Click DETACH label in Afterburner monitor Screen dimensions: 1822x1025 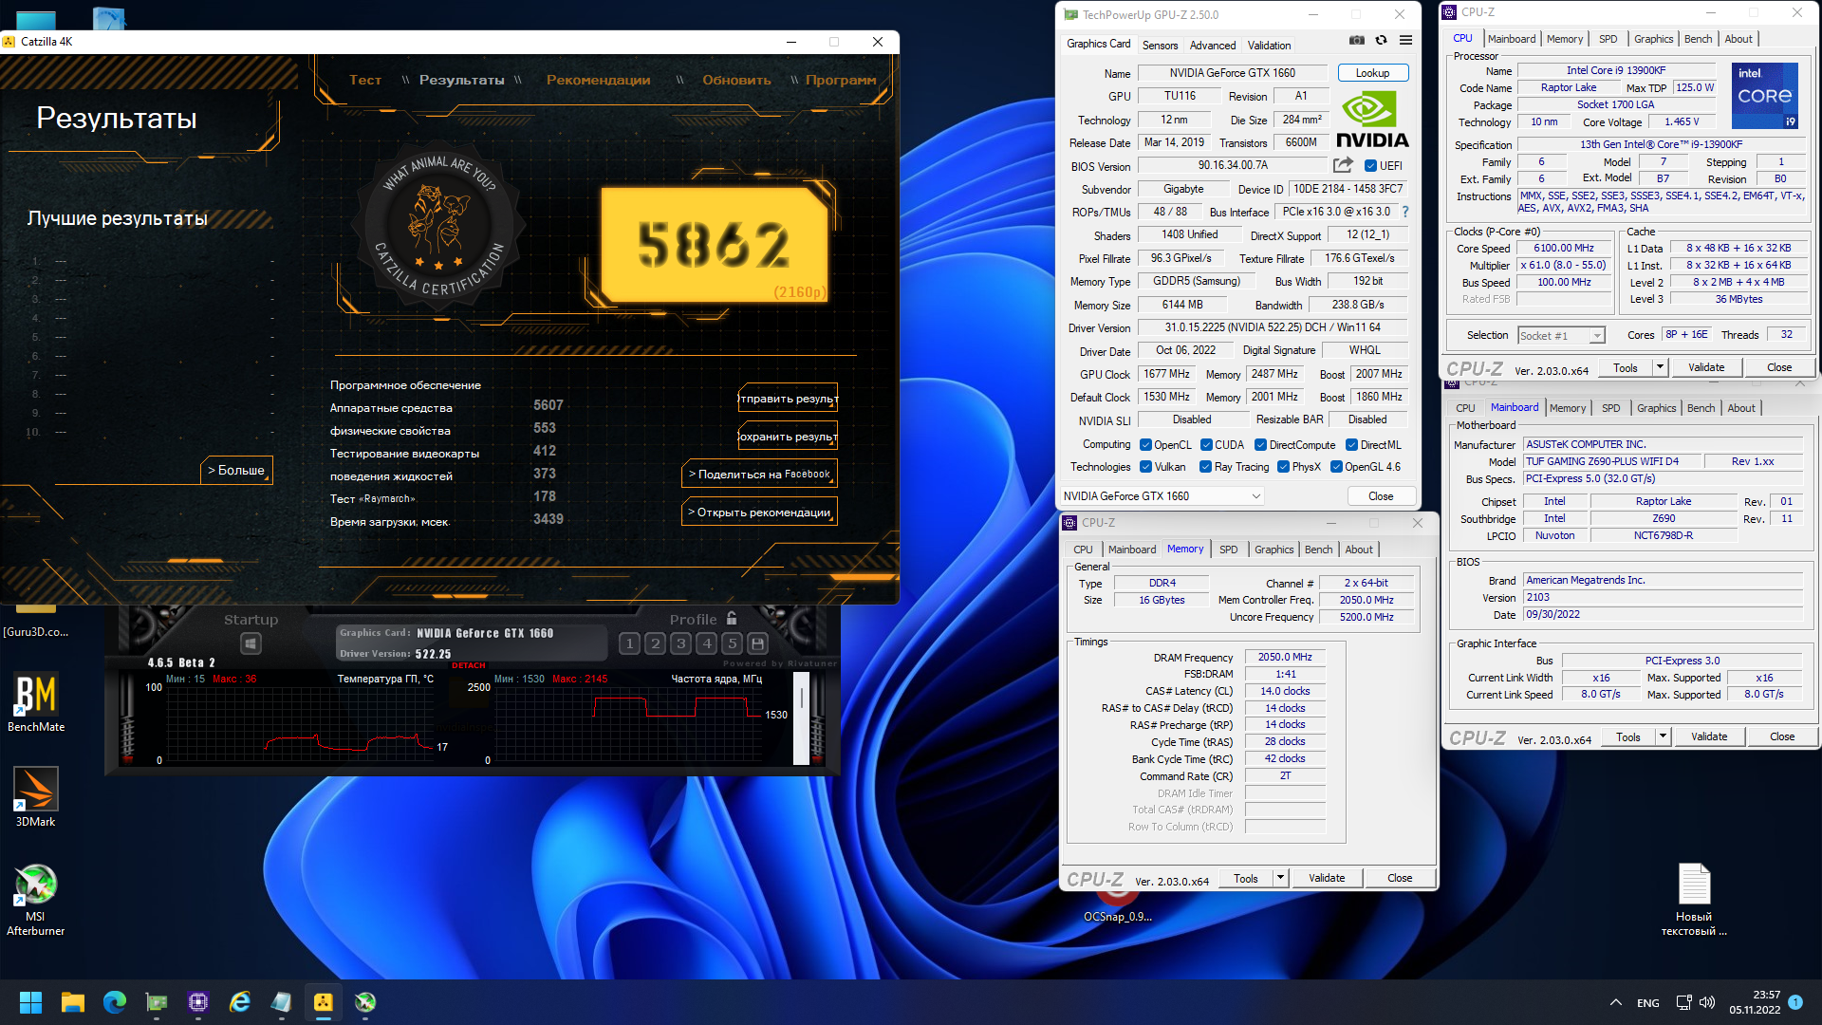(469, 665)
